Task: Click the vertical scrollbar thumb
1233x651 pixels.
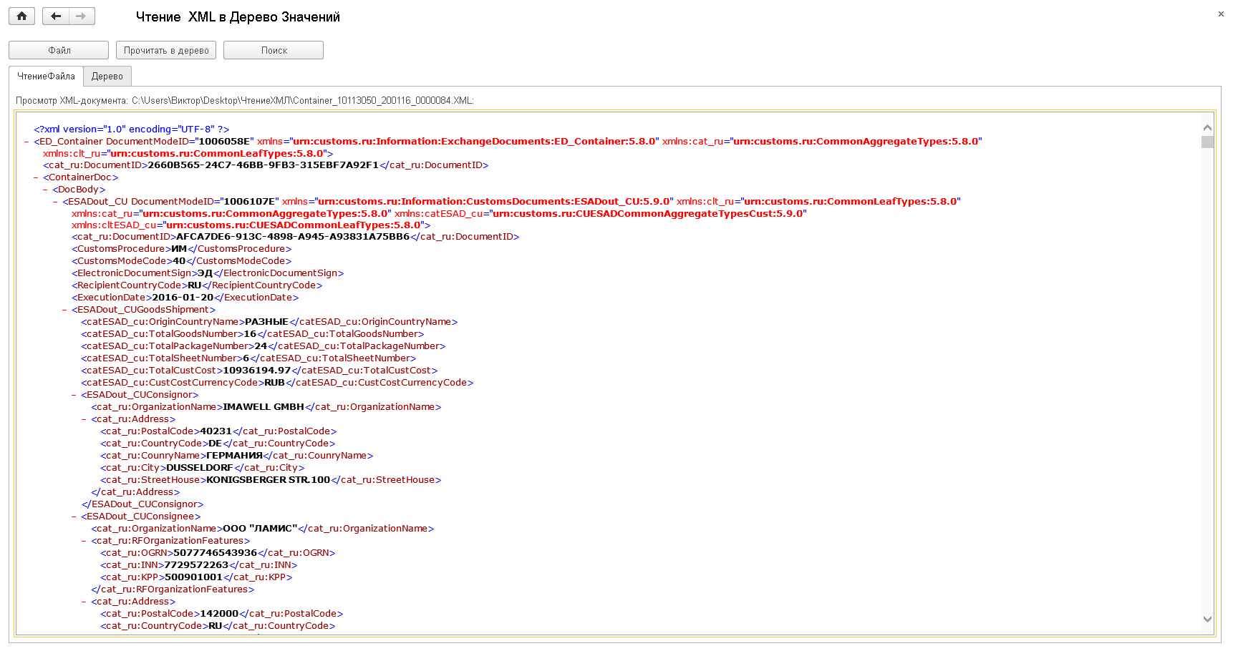Action: point(1207,142)
